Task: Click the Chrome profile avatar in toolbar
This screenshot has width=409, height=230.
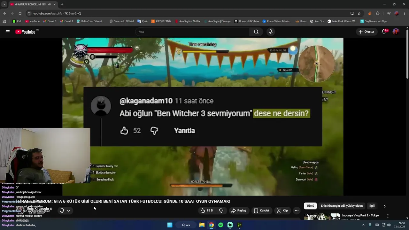Action: [x=397, y=13]
